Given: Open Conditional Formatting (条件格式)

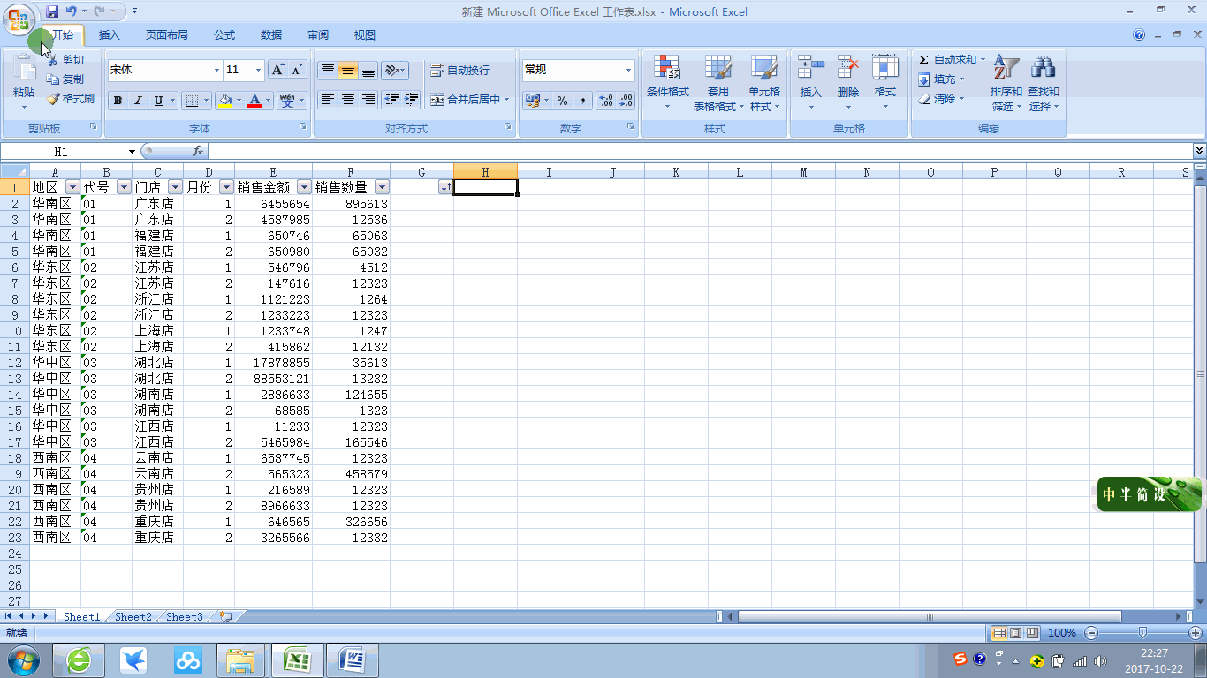Looking at the screenshot, I should pos(667,83).
